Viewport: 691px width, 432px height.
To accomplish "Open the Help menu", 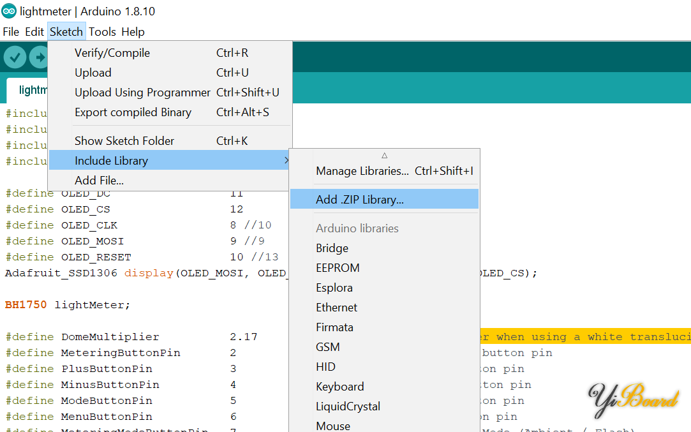I will [133, 32].
